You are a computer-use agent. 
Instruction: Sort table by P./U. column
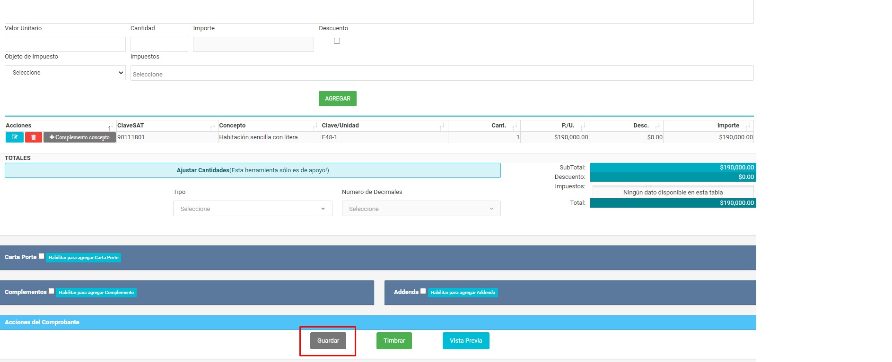click(x=555, y=126)
